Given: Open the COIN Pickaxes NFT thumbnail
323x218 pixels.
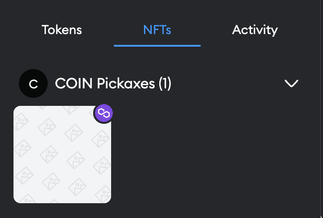Looking at the screenshot, I should point(62,154).
